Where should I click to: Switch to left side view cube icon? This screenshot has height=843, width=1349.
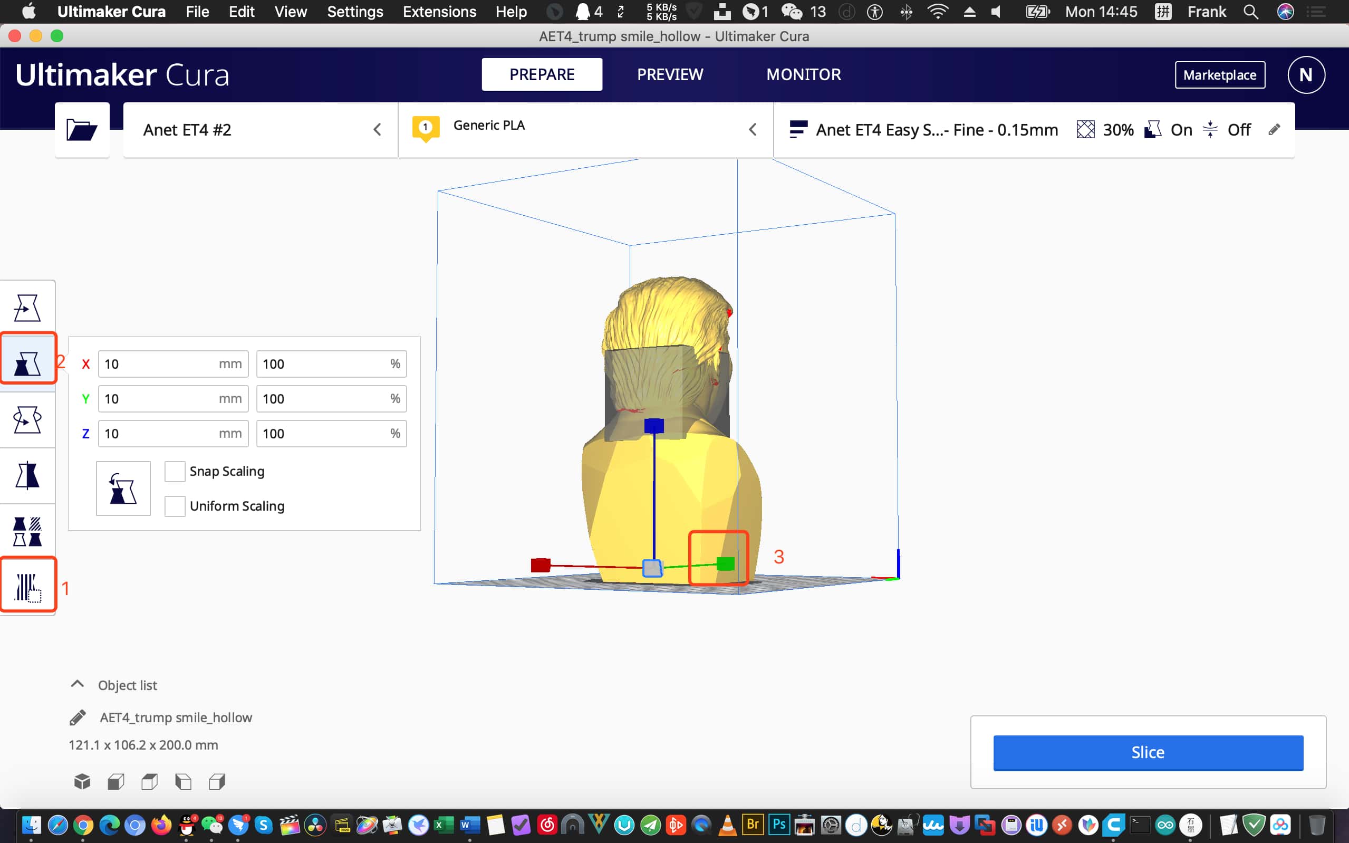(184, 782)
